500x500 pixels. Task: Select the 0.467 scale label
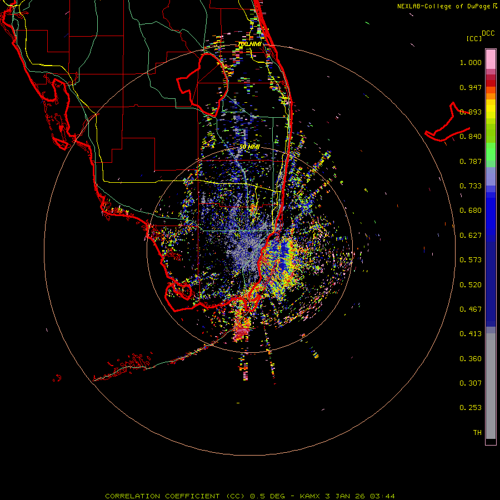[471, 309]
